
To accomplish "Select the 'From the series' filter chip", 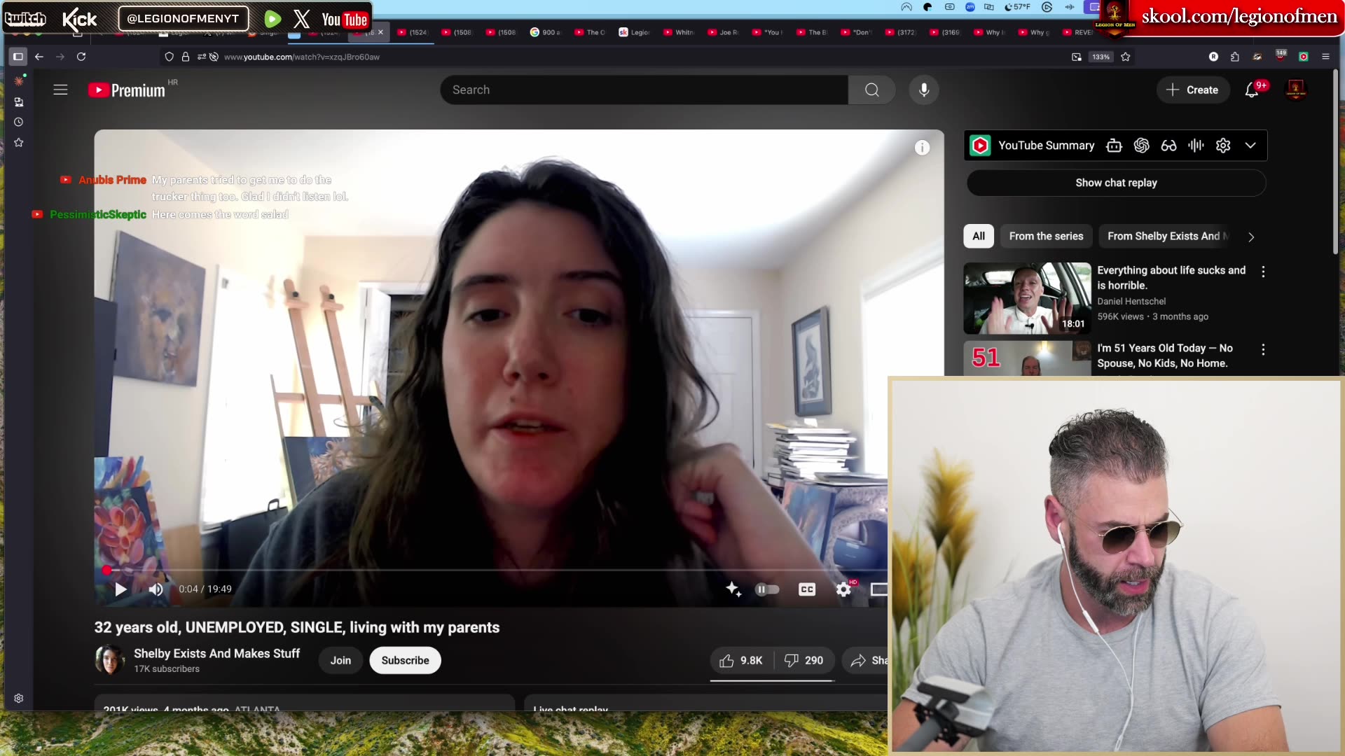I will (x=1046, y=236).
